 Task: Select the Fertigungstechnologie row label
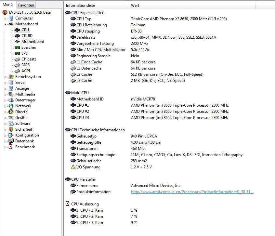pyautogui.click(x=96, y=155)
